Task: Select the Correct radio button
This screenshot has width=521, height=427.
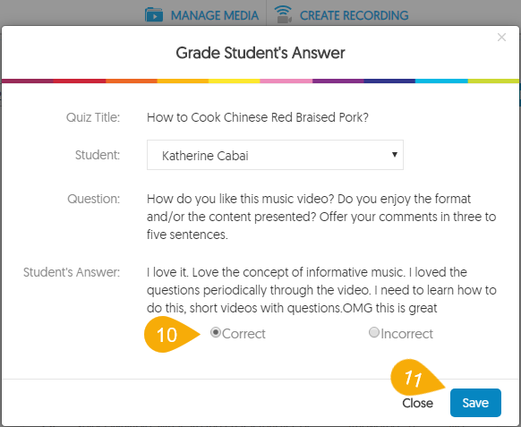Action: 216,332
